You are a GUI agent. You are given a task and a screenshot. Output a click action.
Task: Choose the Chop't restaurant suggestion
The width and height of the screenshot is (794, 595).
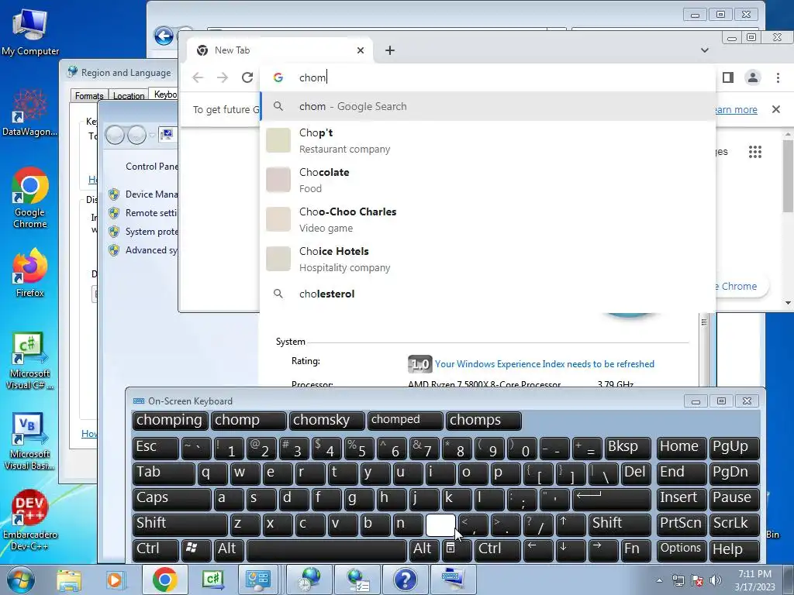coord(488,141)
